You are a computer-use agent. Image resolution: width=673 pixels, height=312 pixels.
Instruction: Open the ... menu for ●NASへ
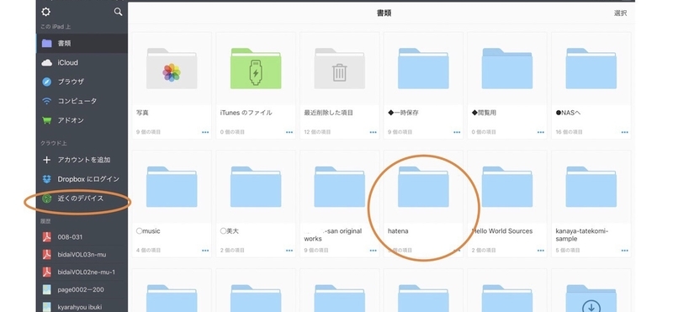624,132
